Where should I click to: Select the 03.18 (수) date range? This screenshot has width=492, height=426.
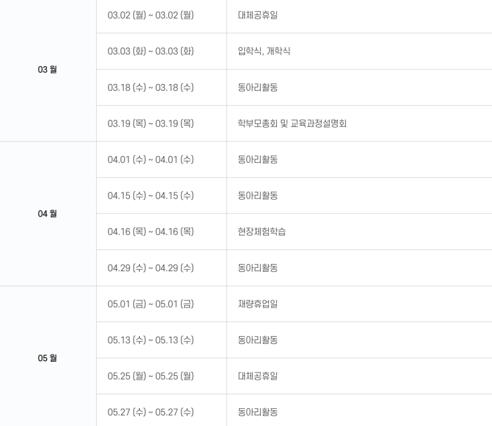150,87
